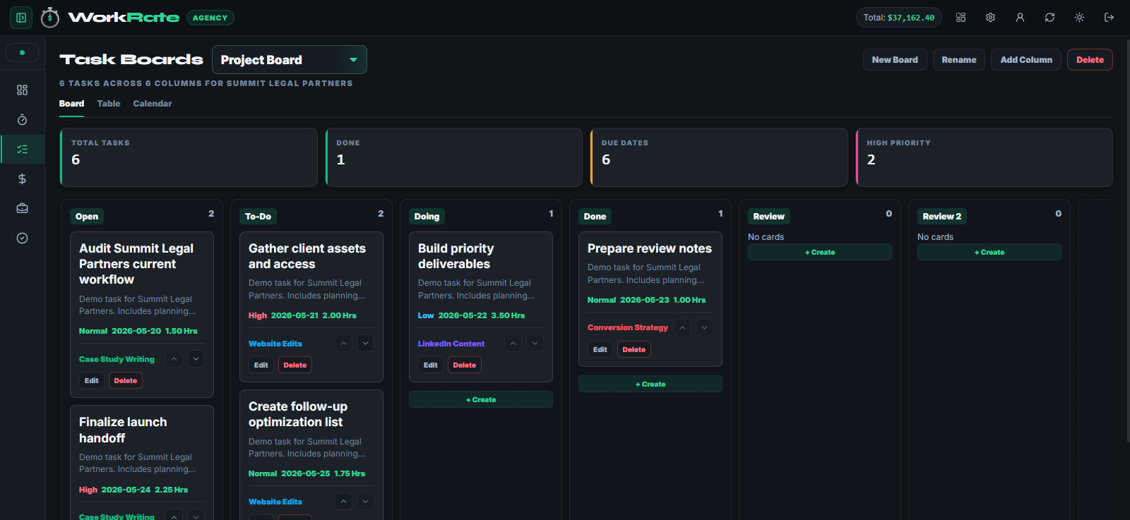Click the Doing column label
Viewport: 1130px width, 520px height.
point(427,217)
